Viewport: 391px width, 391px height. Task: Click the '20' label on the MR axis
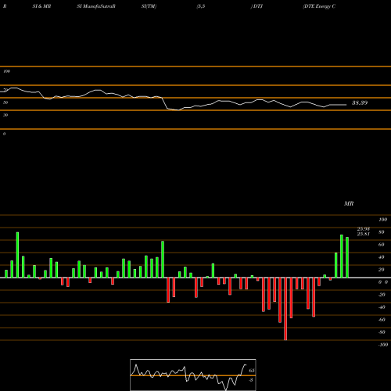(x=382, y=270)
